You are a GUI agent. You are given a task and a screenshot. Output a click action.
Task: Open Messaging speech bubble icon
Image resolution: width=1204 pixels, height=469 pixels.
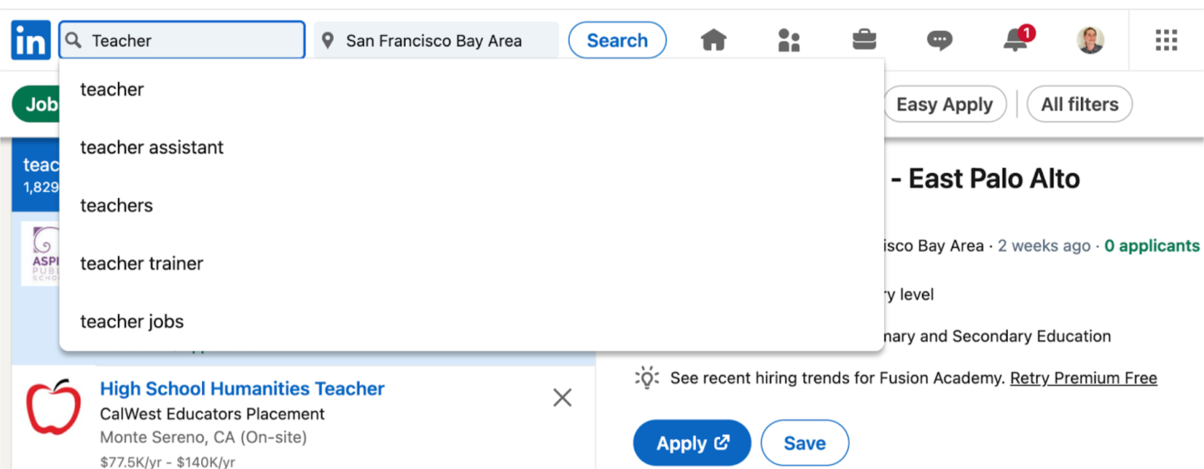[940, 40]
